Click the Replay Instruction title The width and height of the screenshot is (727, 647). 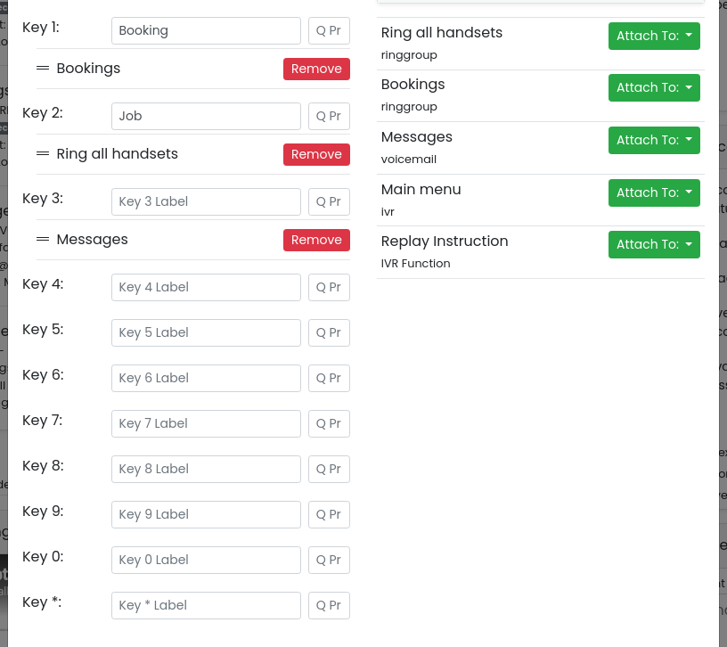(x=445, y=242)
